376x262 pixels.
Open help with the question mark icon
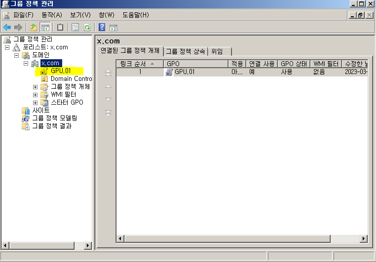(x=102, y=27)
